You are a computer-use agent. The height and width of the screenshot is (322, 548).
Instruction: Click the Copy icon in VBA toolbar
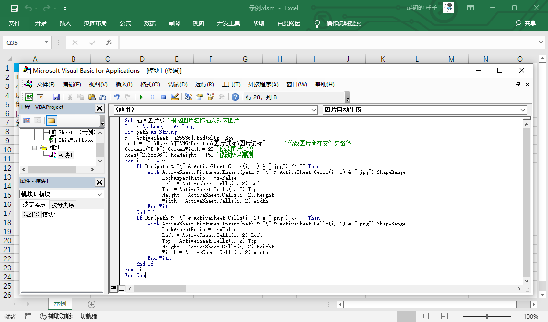(81, 97)
